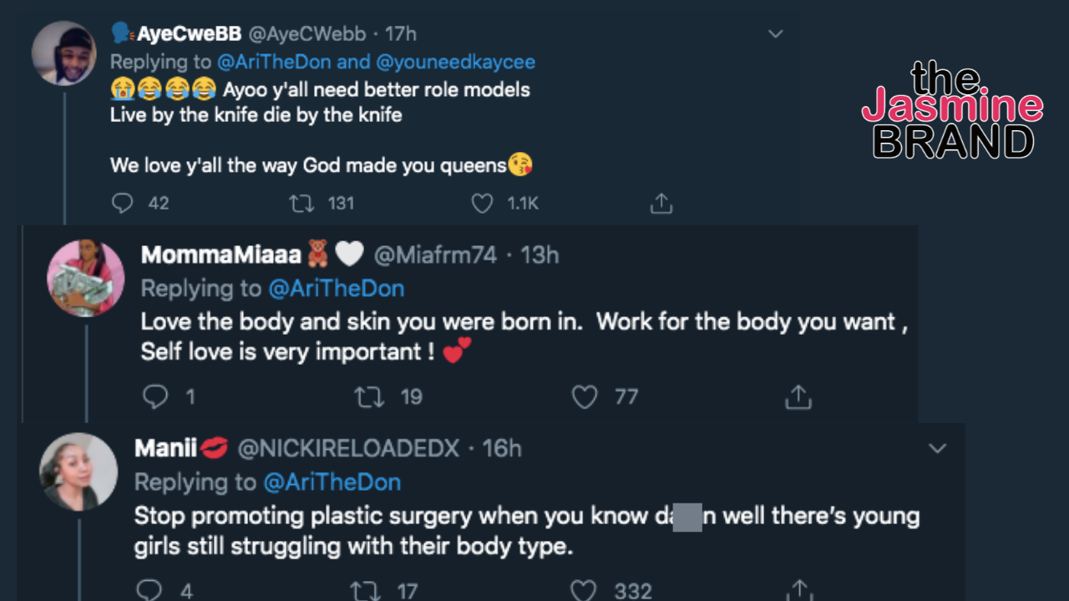Open @youneedkaycee profile mention link

tap(455, 62)
